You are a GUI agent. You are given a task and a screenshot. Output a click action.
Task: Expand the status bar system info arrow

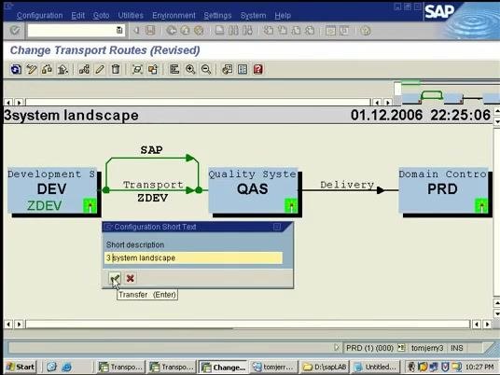point(337,348)
